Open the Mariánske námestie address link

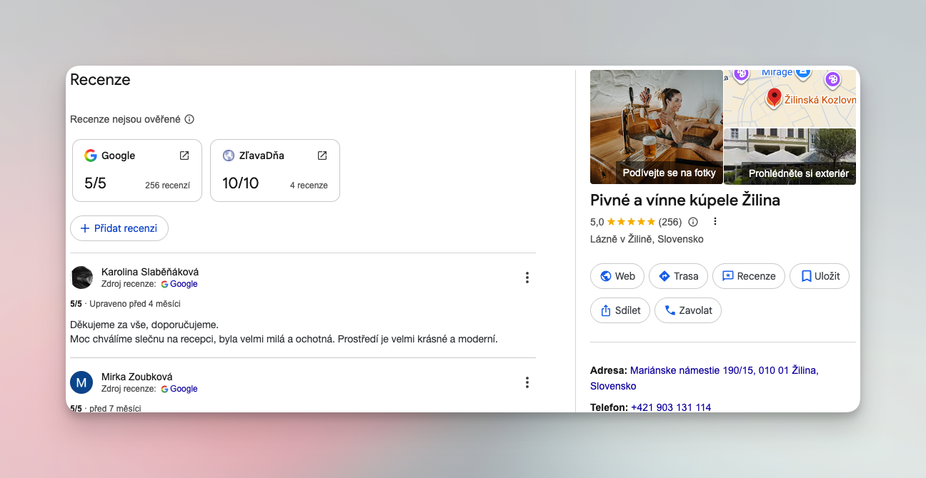tap(723, 370)
